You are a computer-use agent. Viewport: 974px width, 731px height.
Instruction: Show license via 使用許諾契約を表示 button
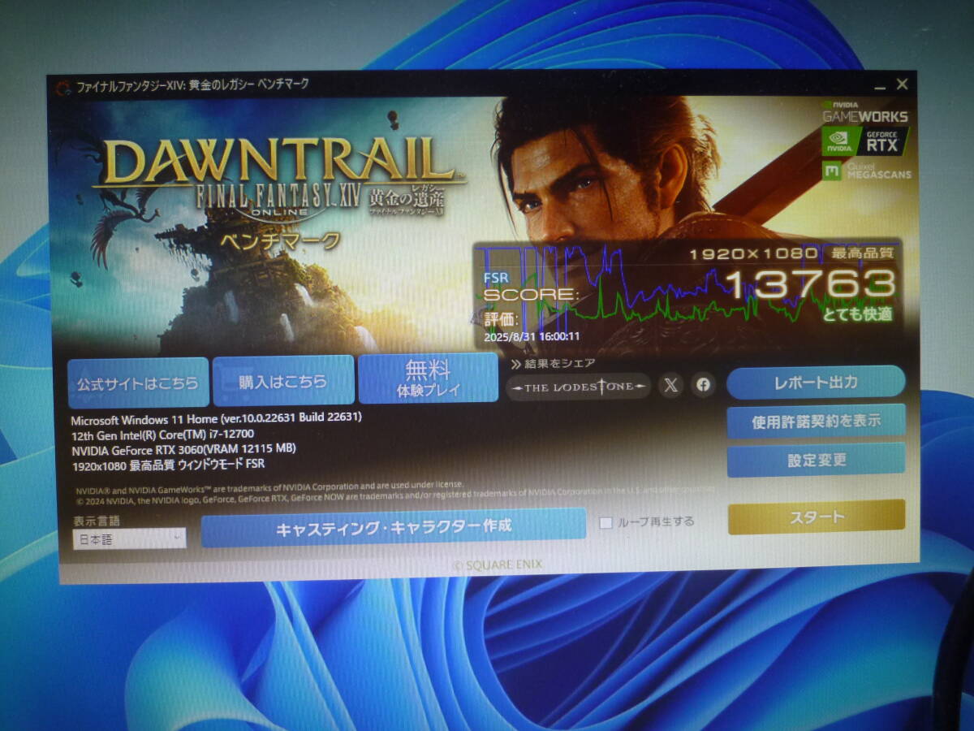point(816,421)
